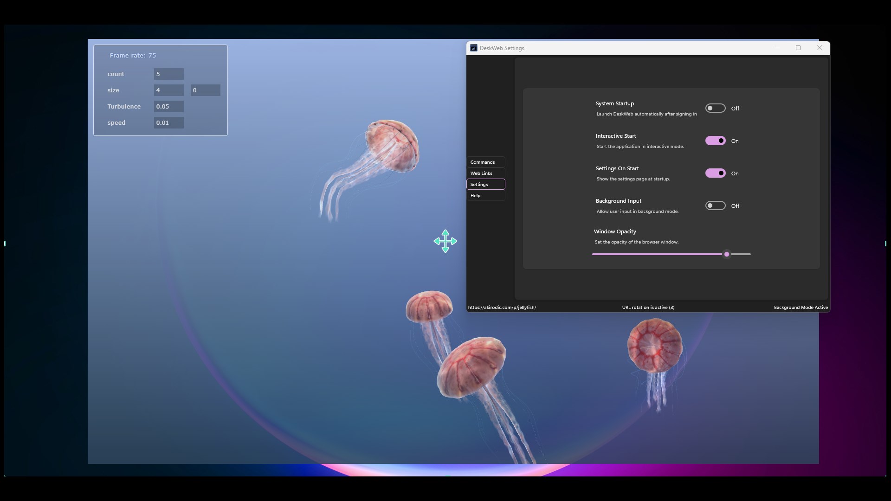Maximize the DeskWeb Settings window
The image size is (891, 501).
click(x=798, y=48)
